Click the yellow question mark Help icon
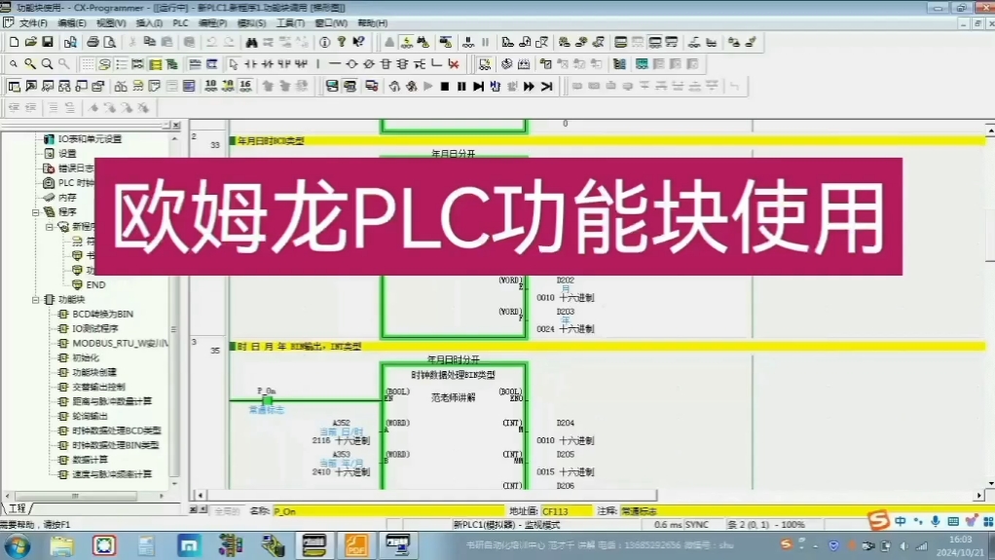 342,43
